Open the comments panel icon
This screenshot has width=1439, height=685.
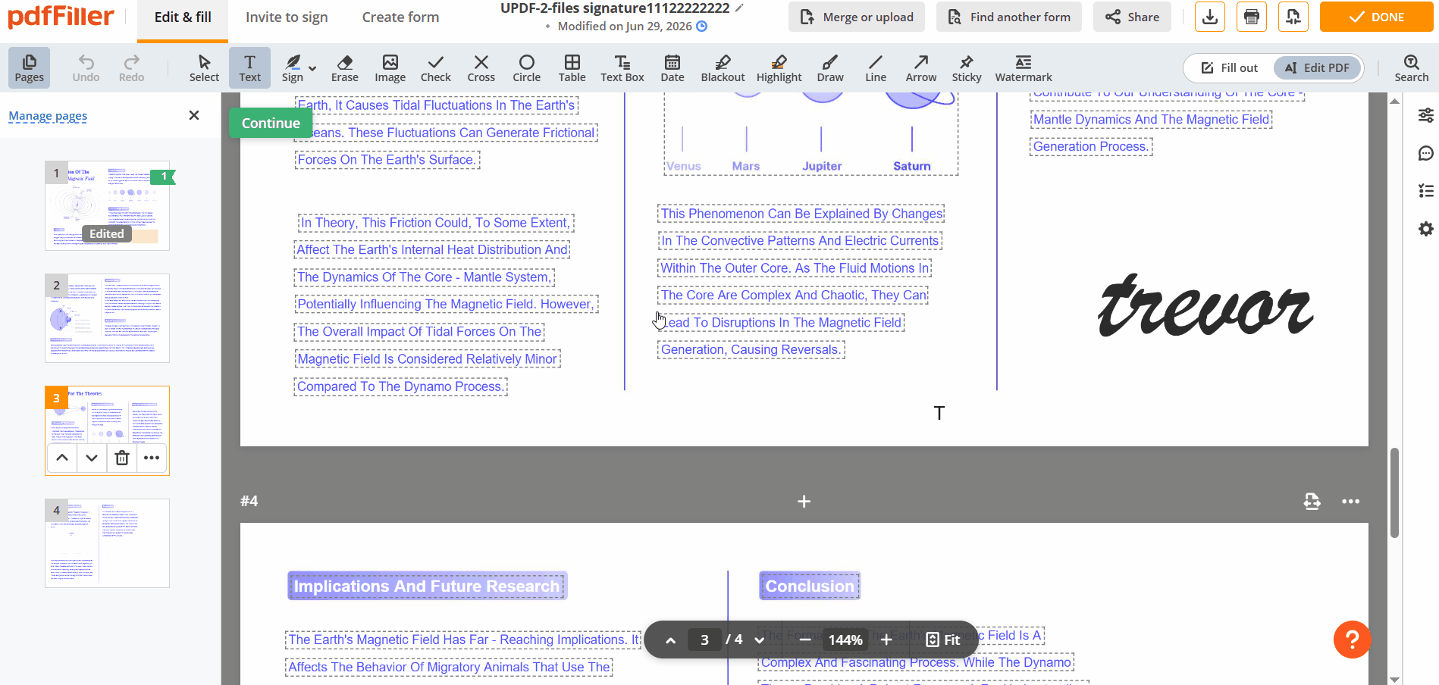[x=1425, y=154]
